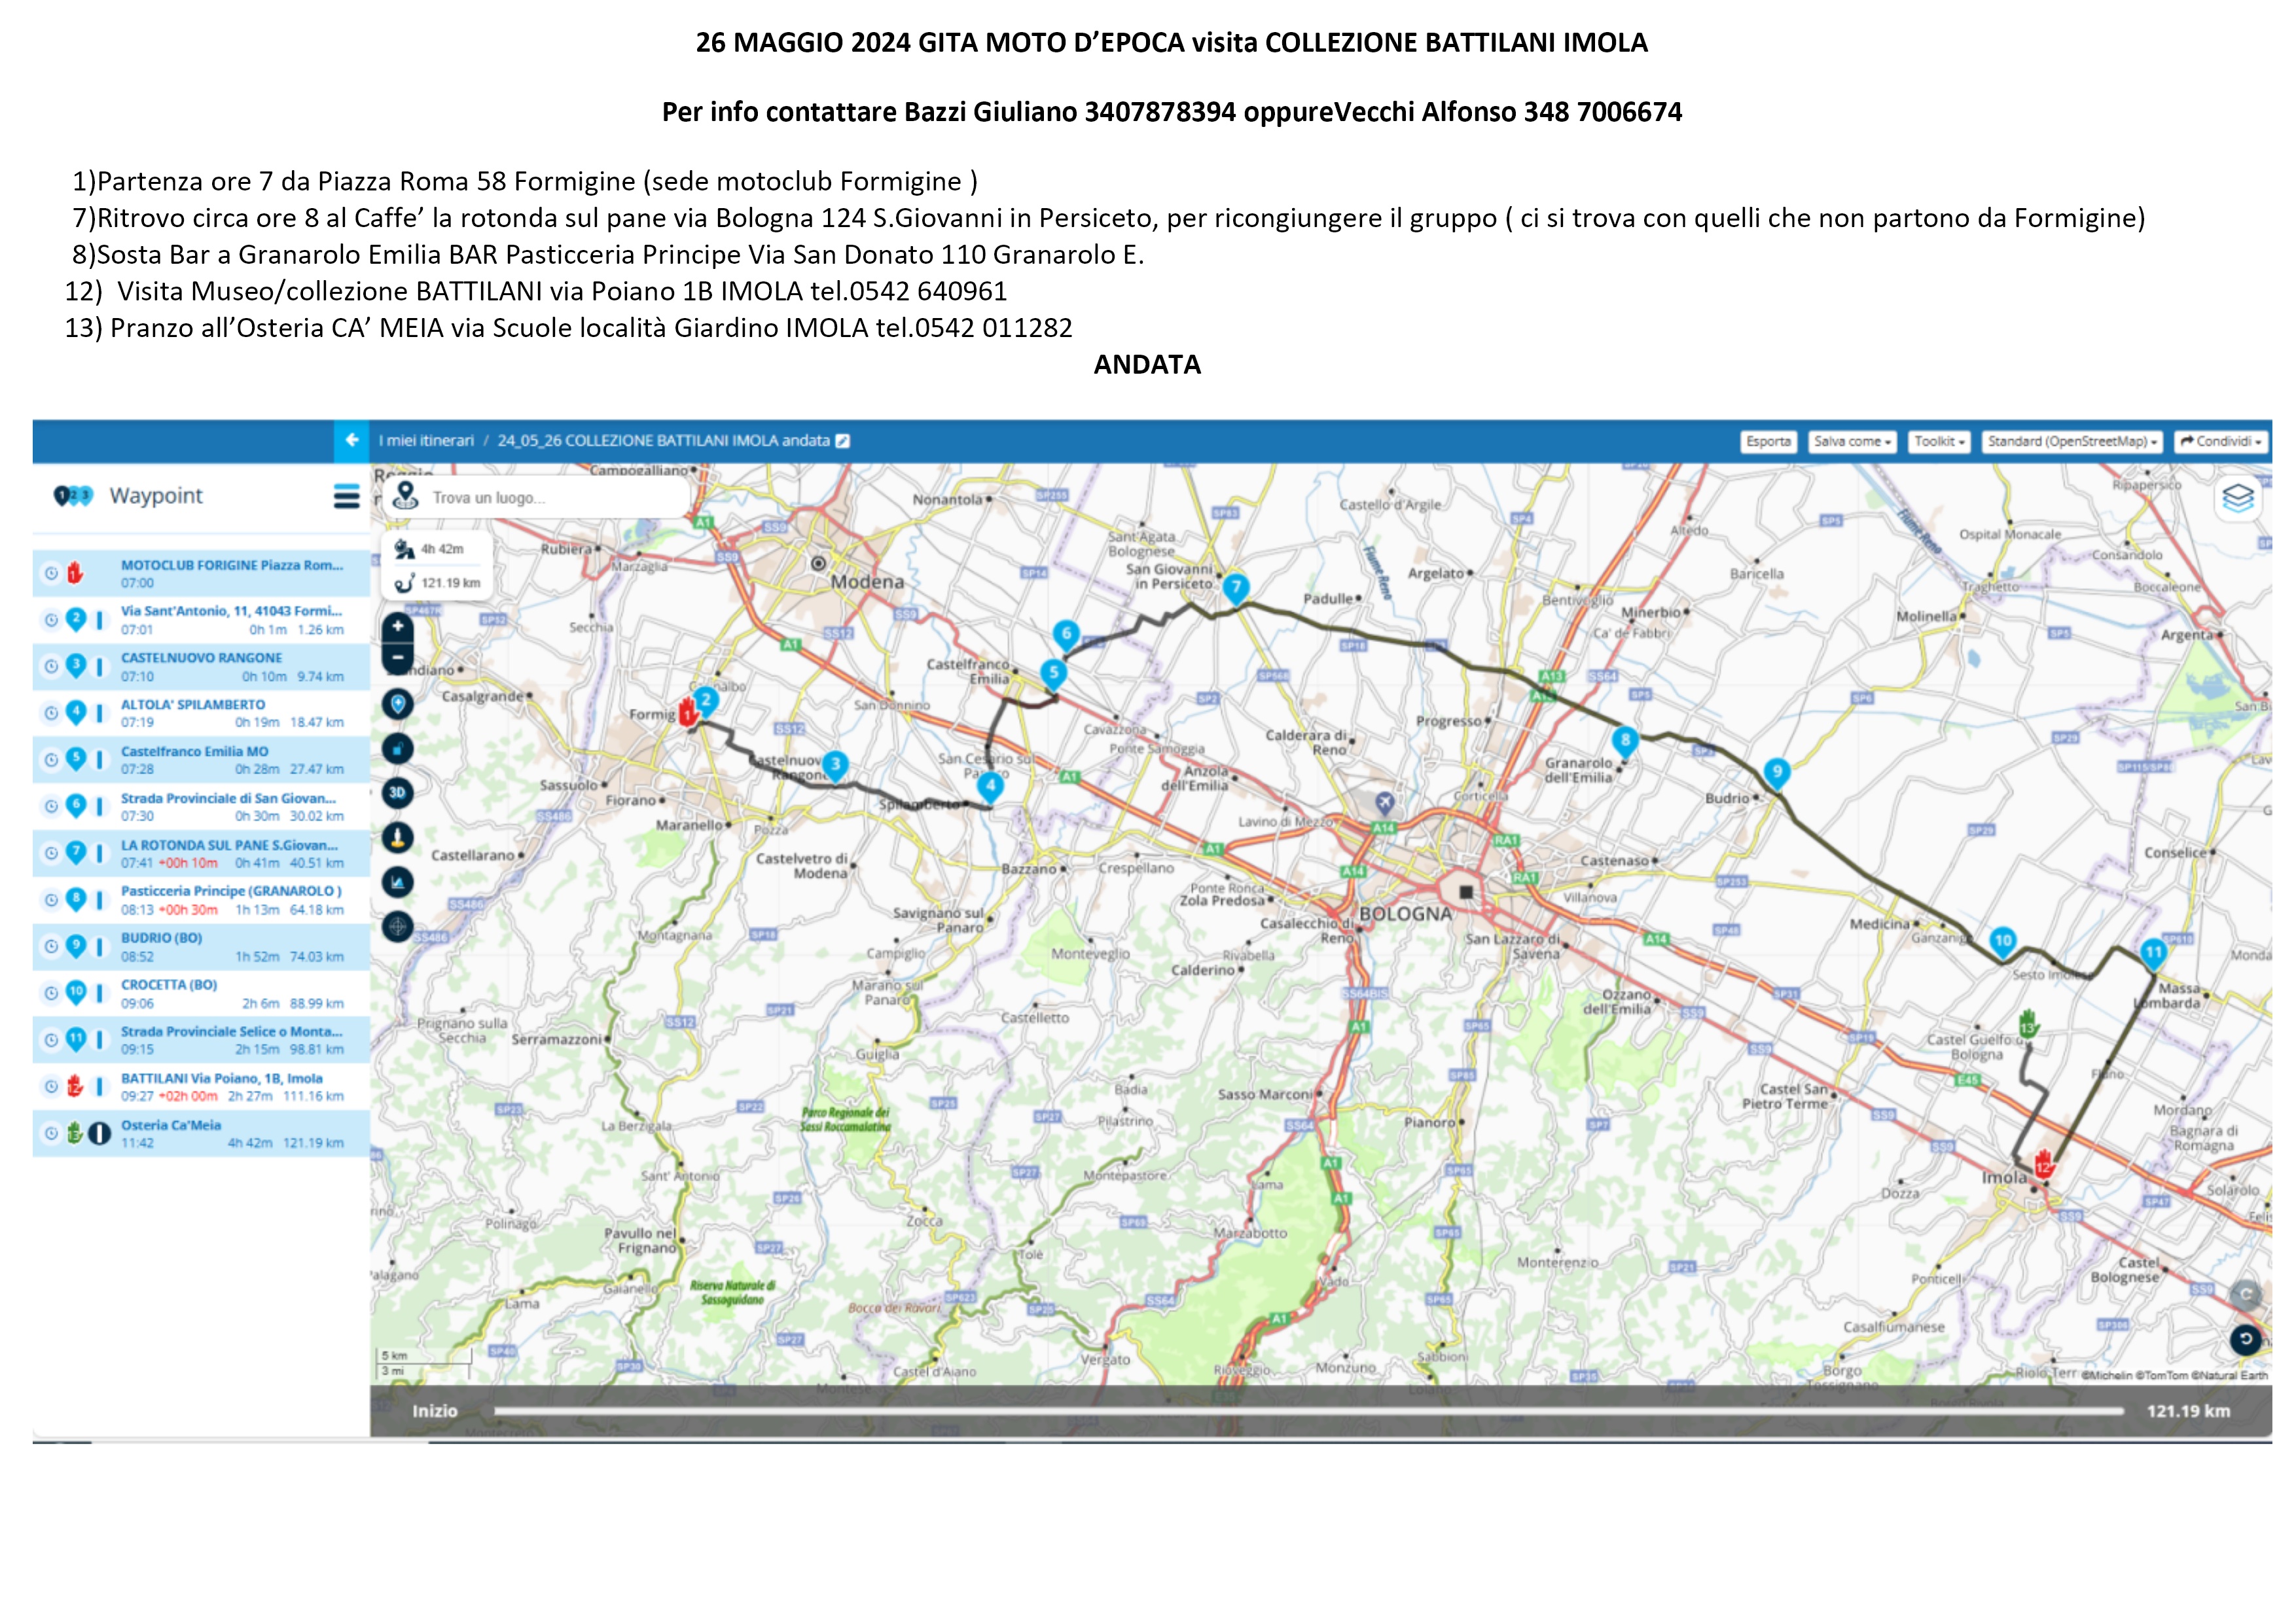This screenshot has width=2296, height=1623.
Task: Click the Esporta button
Action: click(x=1768, y=441)
